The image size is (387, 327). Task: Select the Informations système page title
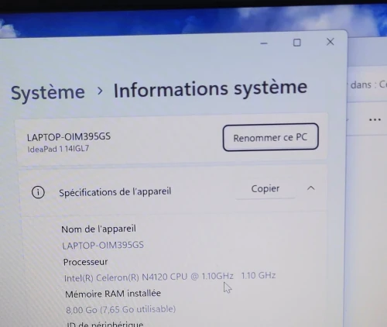pos(211,89)
